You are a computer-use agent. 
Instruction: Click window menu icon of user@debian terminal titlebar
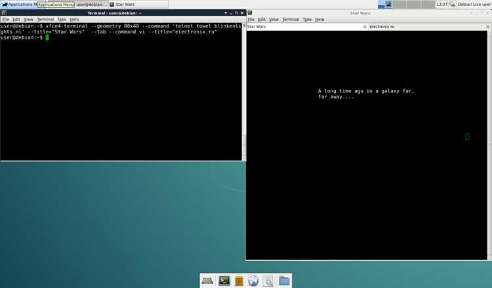[x=4, y=13]
